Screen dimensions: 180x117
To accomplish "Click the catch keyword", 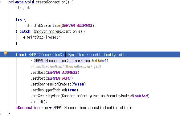I will click(25, 31).
